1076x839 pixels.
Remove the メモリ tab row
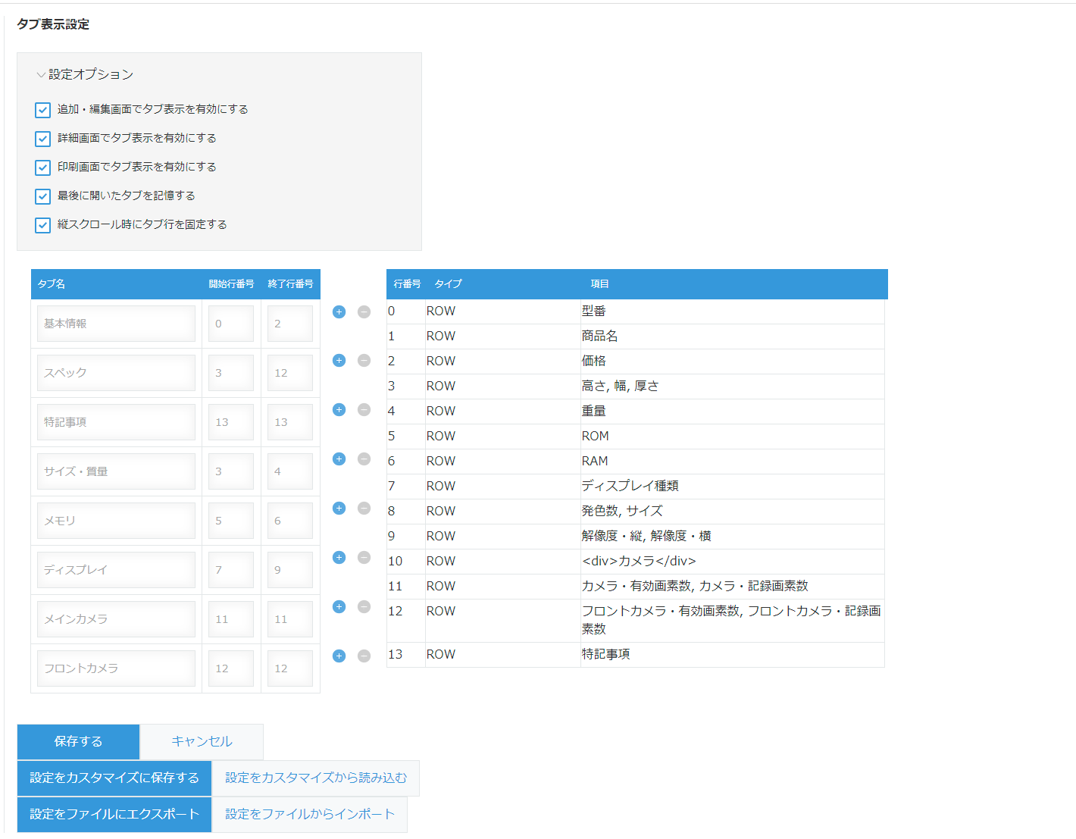pyautogui.click(x=364, y=509)
